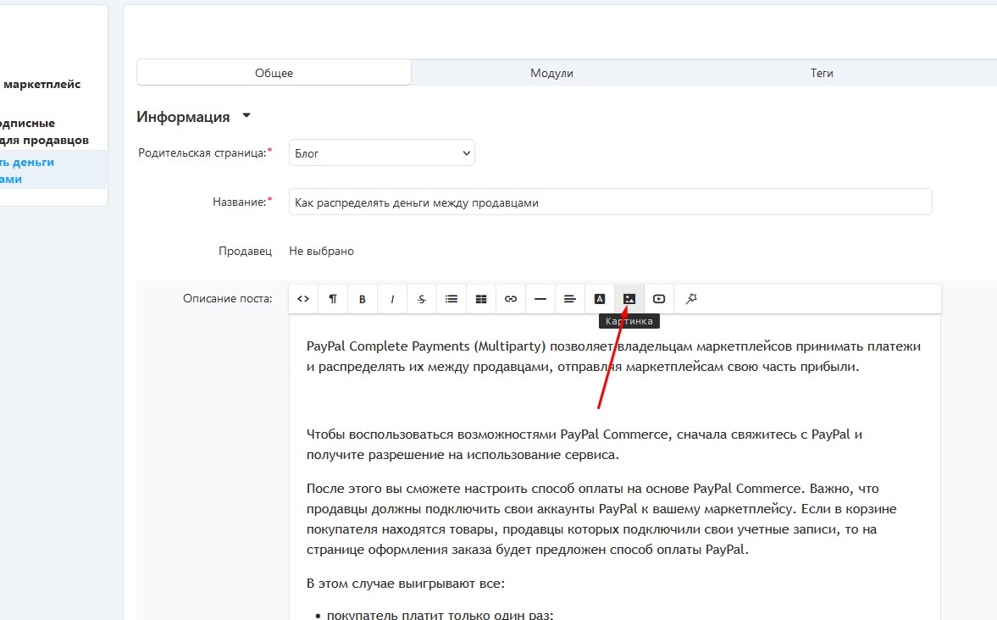The width and height of the screenshot is (997, 620).
Task: Open paragraph format options in toolbar
Action: coord(333,299)
